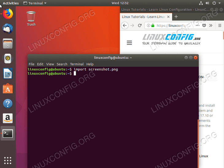Open the Help question mark icon
Viewport: 224px width, 168px height.
coord(8,104)
